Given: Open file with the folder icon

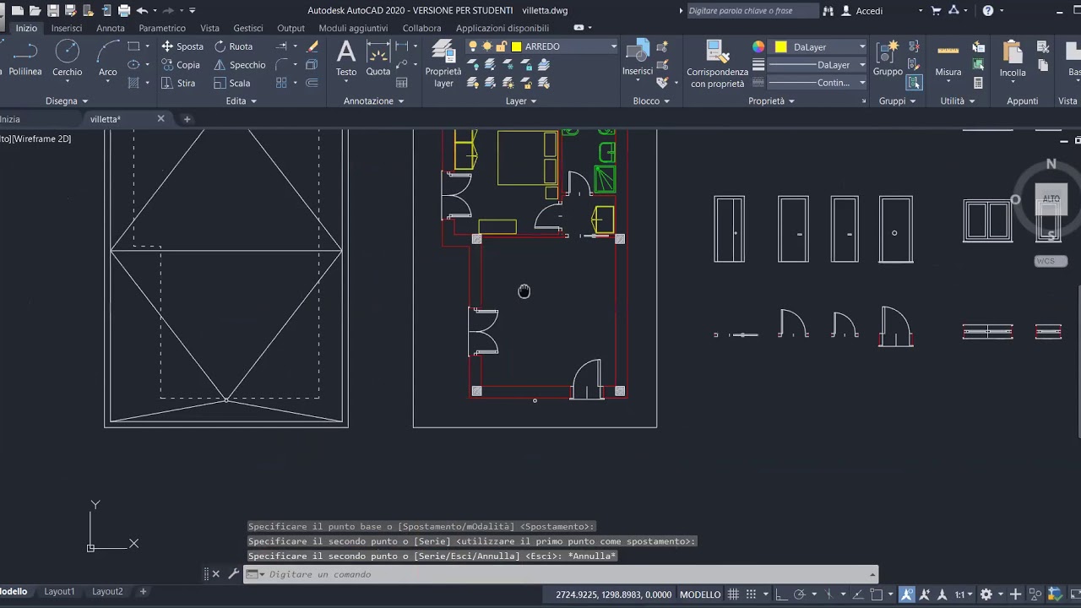Looking at the screenshot, I should tap(35, 11).
